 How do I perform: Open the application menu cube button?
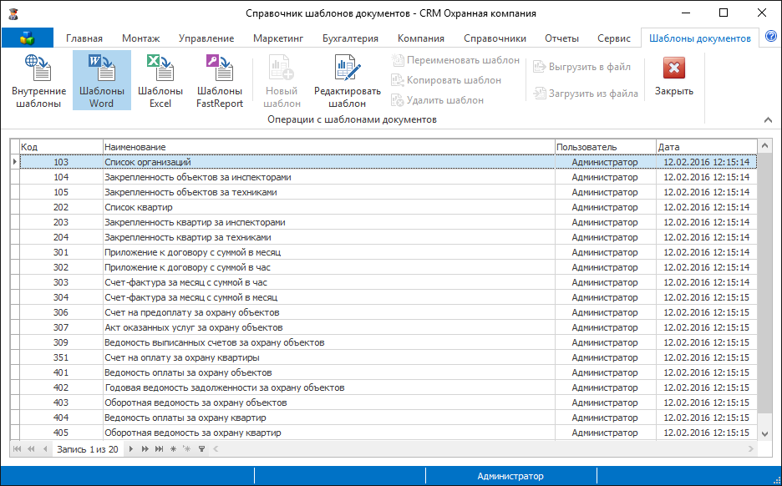28,38
